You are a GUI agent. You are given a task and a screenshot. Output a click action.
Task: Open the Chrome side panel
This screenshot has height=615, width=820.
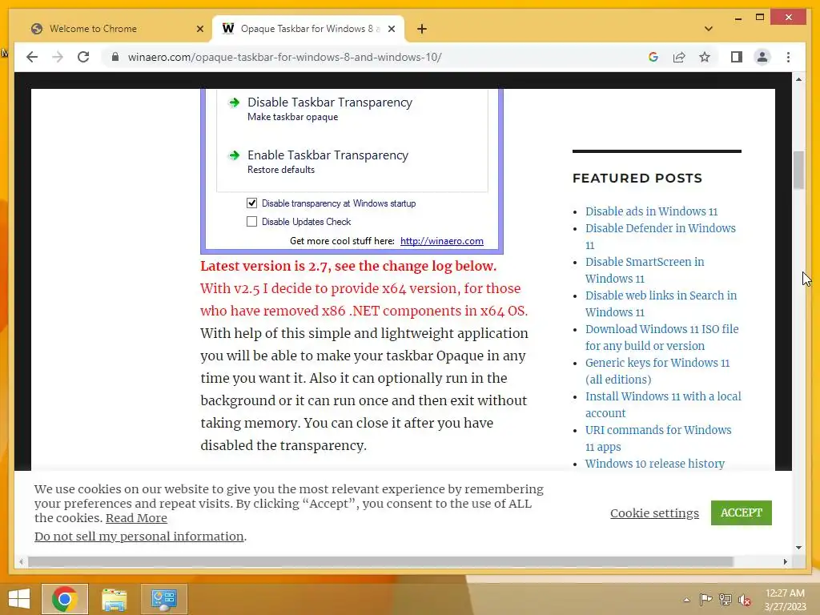[x=737, y=57]
